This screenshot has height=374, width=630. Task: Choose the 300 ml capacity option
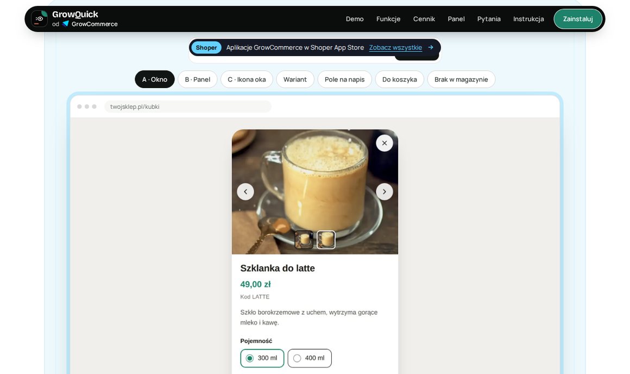tap(262, 358)
